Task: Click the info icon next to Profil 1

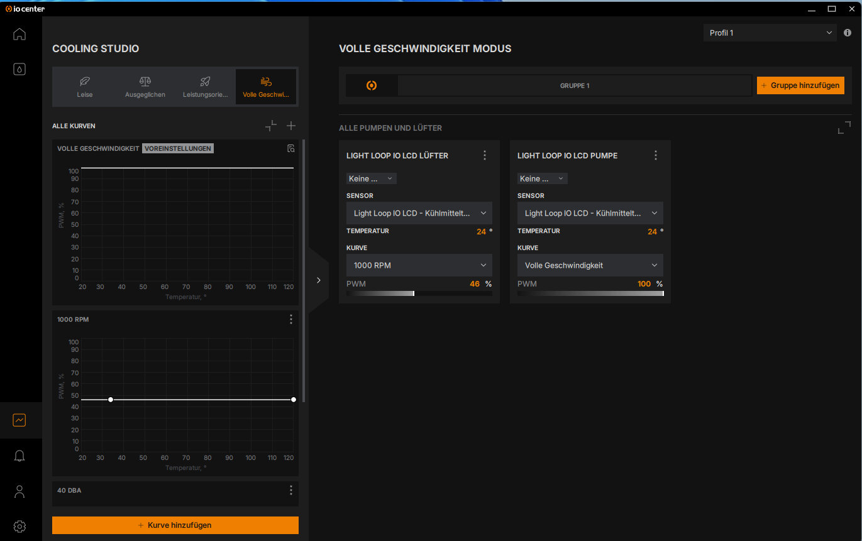Action: click(x=848, y=33)
